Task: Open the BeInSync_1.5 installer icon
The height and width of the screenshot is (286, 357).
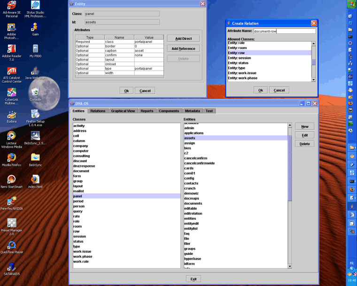Action: (x=35, y=138)
